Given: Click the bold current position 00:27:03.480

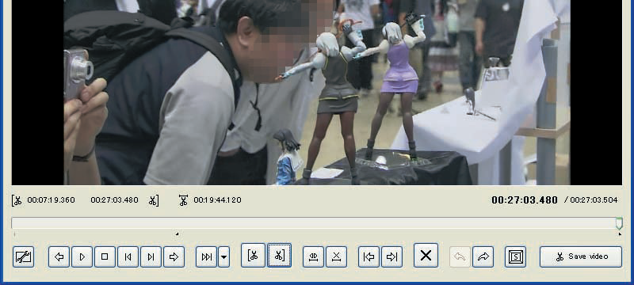Looking at the screenshot, I should [525, 199].
